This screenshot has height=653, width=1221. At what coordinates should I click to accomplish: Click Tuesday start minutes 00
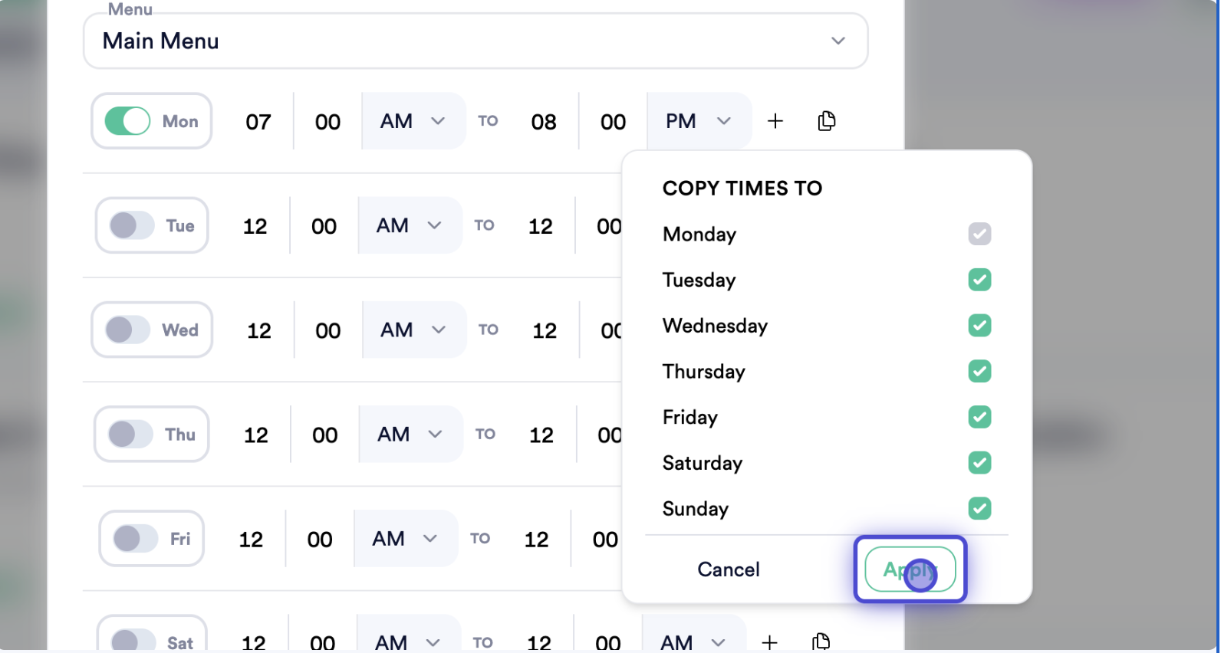[324, 226]
